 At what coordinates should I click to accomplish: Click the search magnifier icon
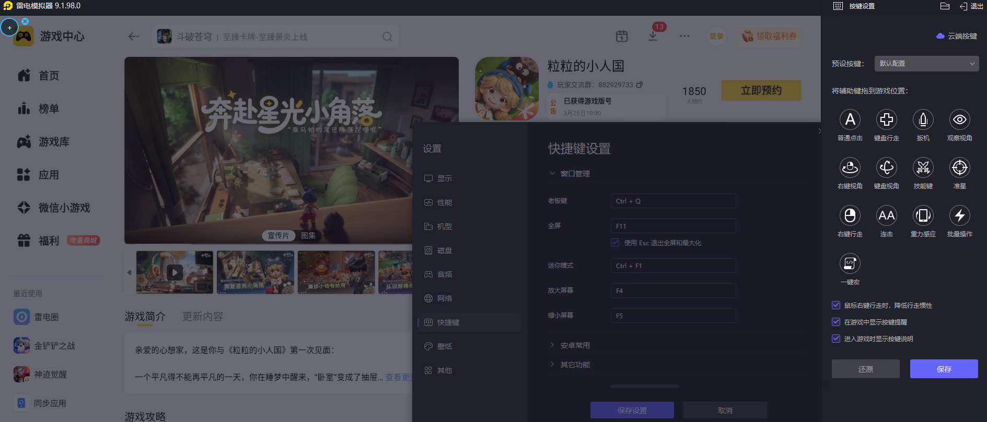tap(387, 37)
